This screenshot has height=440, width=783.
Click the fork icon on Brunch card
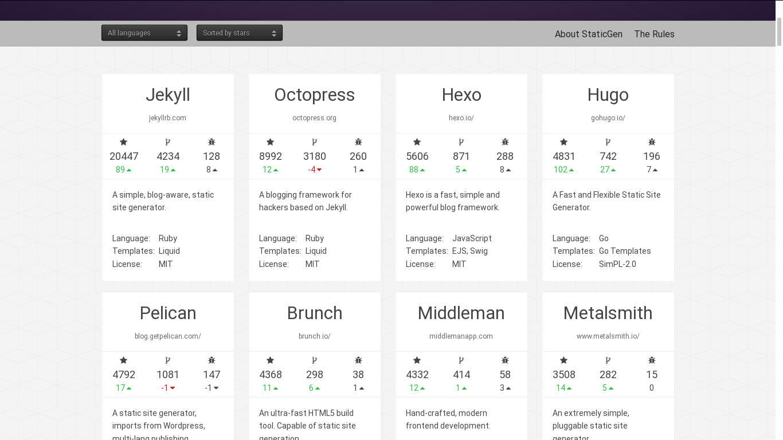pyautogui.click(x=315, y=360)
